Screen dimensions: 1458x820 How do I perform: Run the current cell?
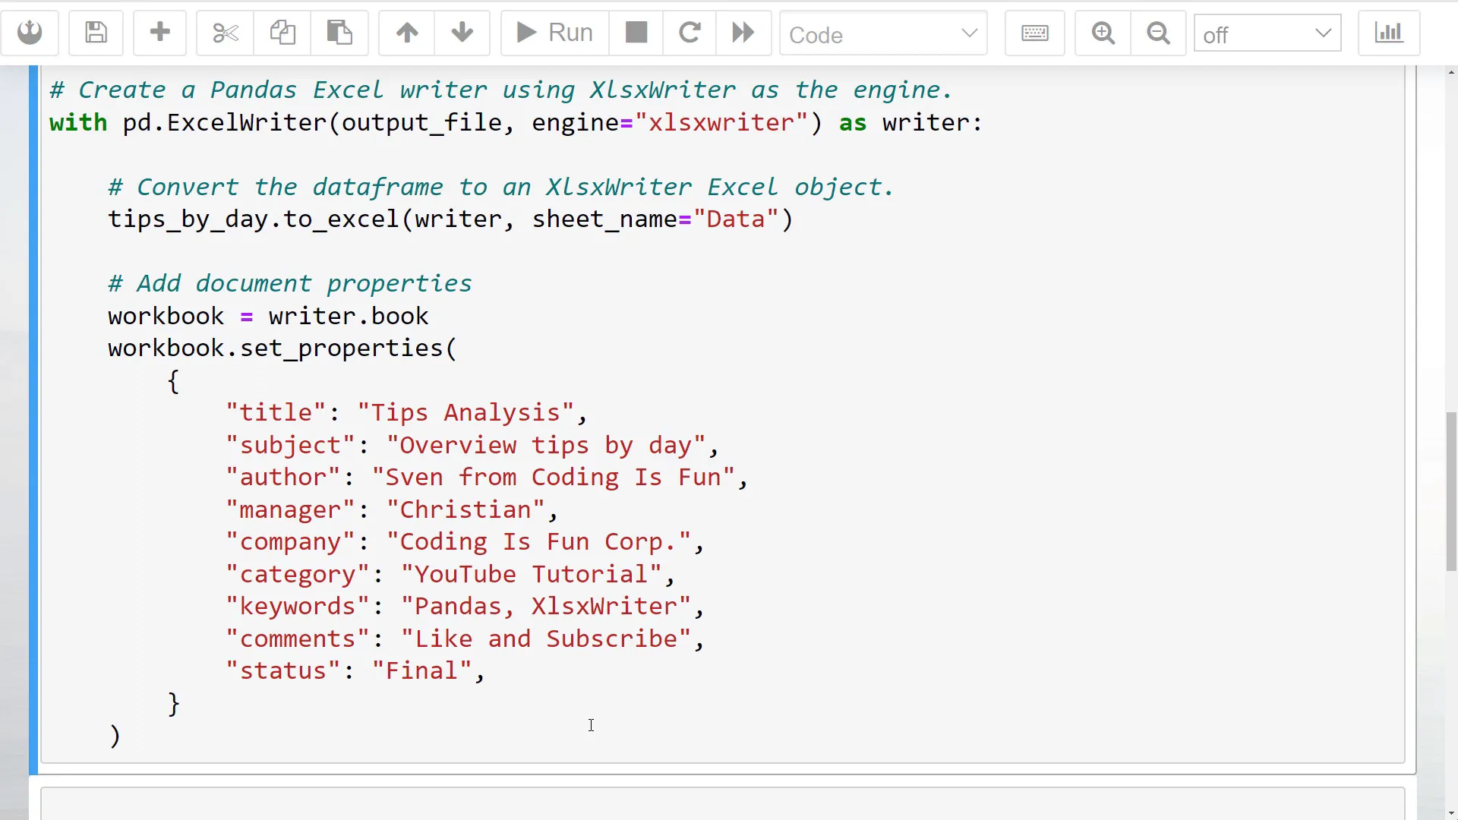click(x=554, y=33)
